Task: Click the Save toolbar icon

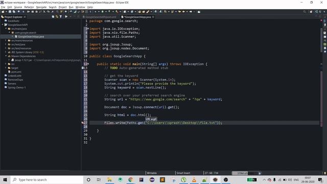Action: click(x=10, y=12)
